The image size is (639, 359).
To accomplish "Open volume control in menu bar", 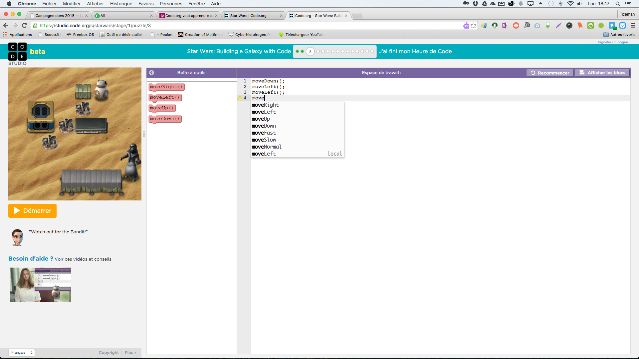I will point(579,4).
